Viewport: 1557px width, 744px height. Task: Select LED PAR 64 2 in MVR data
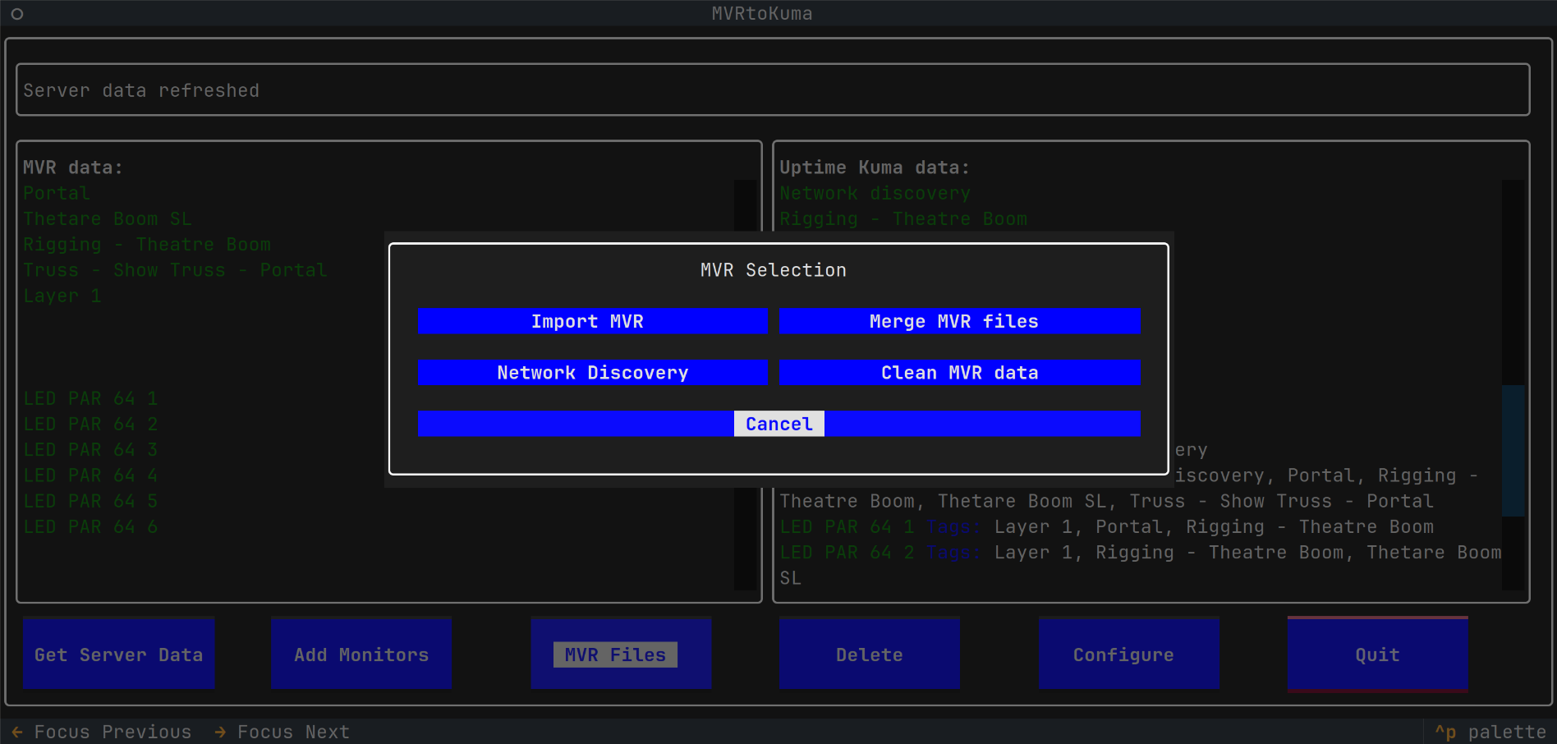(90, 424)
